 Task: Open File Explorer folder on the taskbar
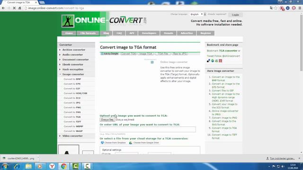[28, 166]
